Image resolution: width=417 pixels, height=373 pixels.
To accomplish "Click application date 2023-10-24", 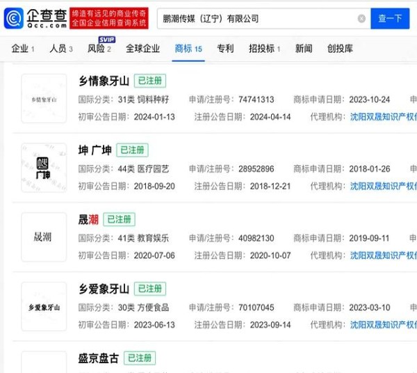I will click(370, 100).
